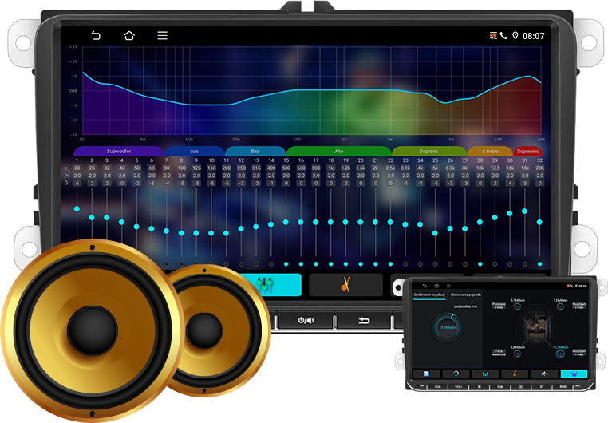Click the 08:07 clock in status bar
This screenshot has width=608, height=423.
(534, 36)
